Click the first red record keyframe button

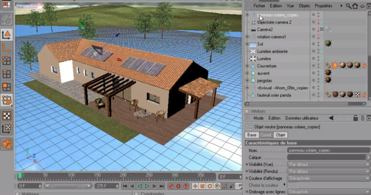(x=171, y=186)
